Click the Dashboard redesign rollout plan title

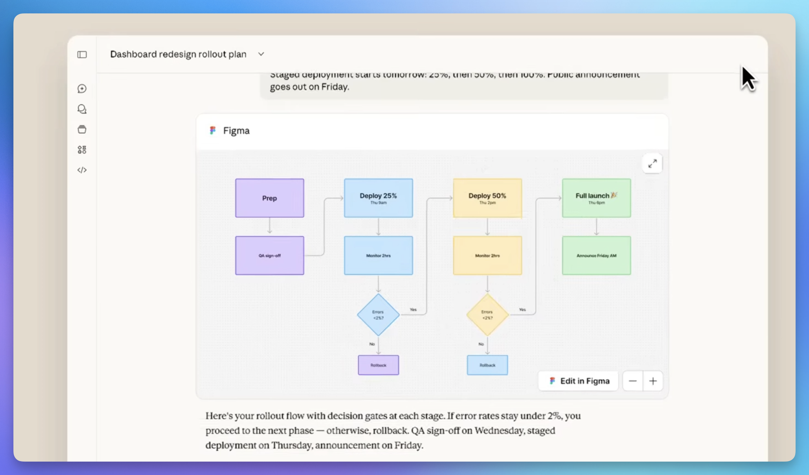(178, 54)
